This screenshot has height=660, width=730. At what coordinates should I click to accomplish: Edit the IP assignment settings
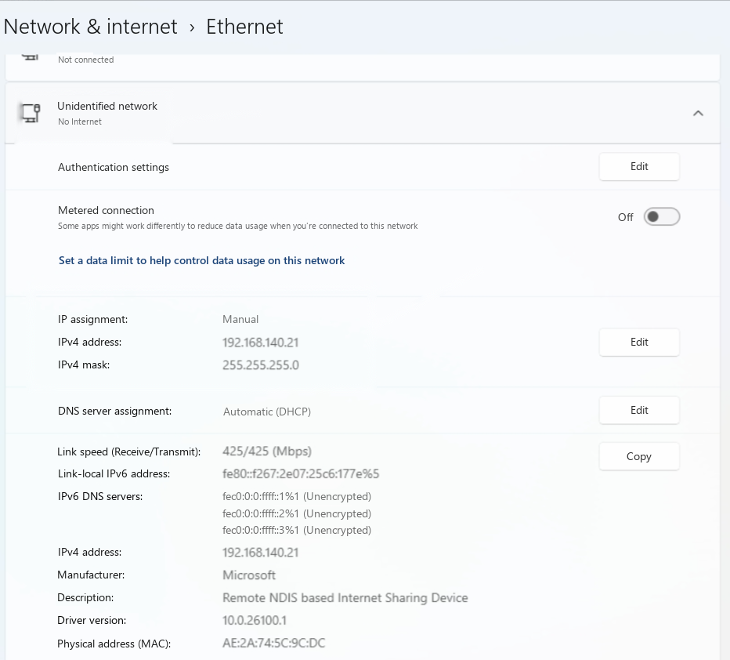tap(639, 343)
